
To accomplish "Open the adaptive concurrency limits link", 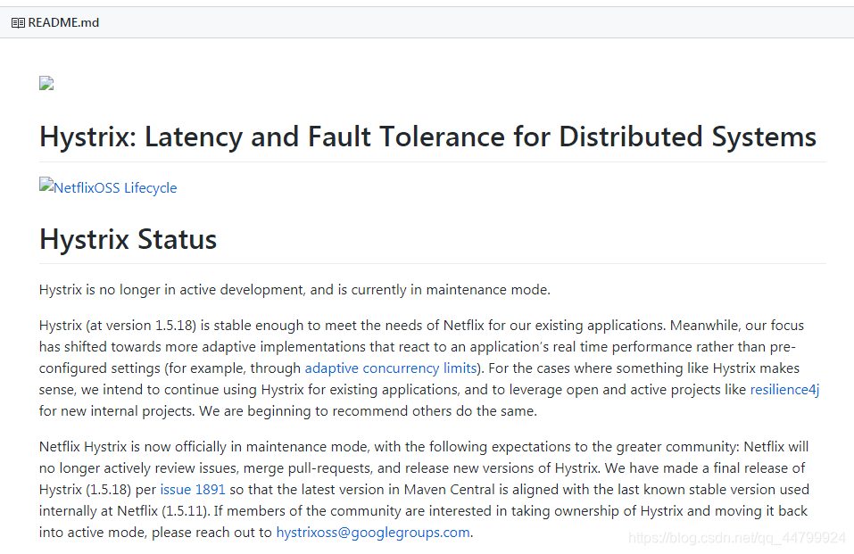I will tap(391, 368).
